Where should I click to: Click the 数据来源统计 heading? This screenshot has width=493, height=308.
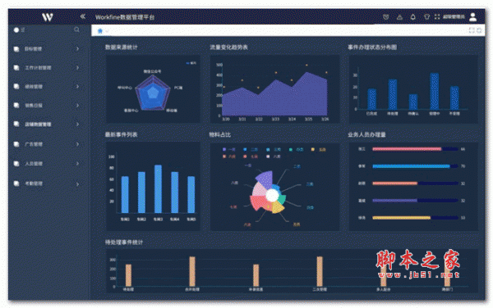pos(121,48)
